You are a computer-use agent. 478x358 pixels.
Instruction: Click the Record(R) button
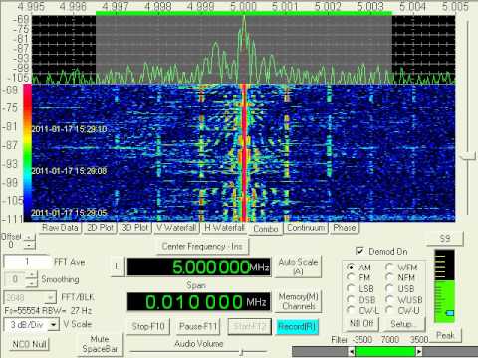[x=297, y=327]
